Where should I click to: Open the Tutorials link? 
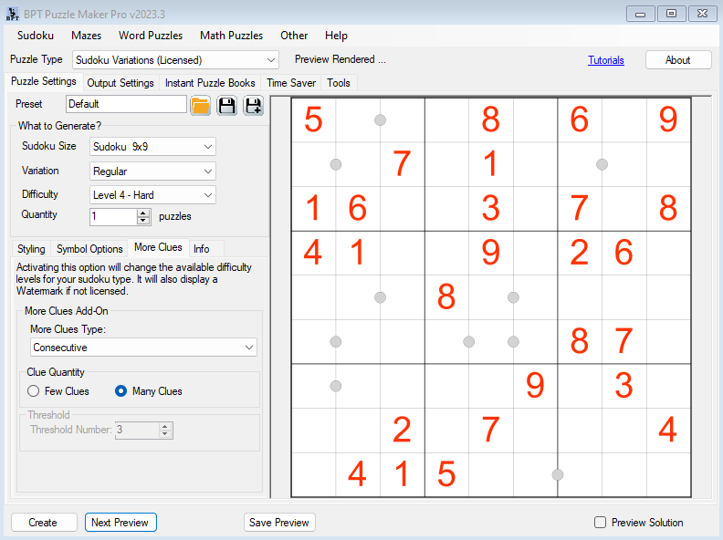point(606,60)
